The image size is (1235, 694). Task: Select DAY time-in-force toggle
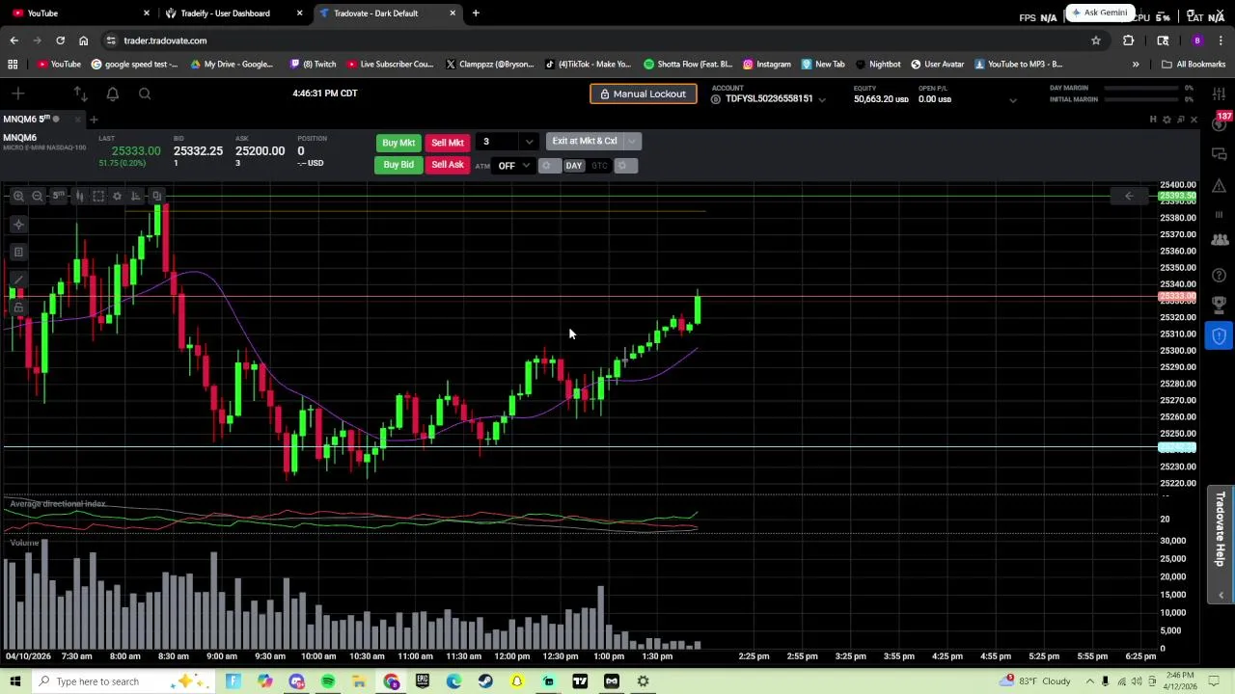[574, 166]
